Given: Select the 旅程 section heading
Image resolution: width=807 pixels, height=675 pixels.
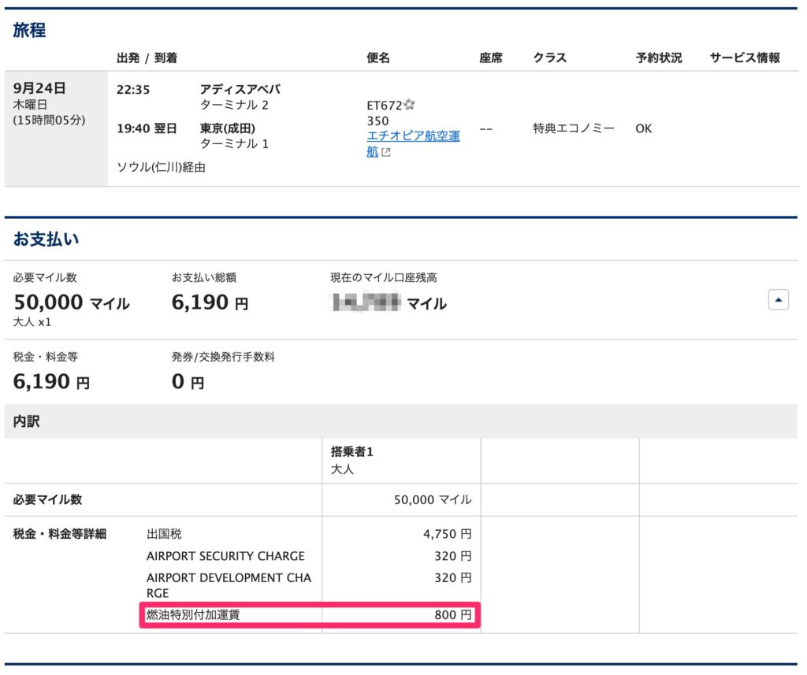Looking at the screenshot, I should point(29,31).
